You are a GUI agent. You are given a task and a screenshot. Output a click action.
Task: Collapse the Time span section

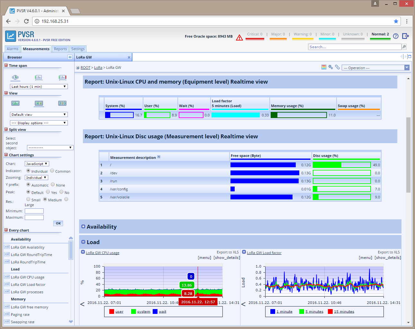pyautogui.click(x=6, y=65)
